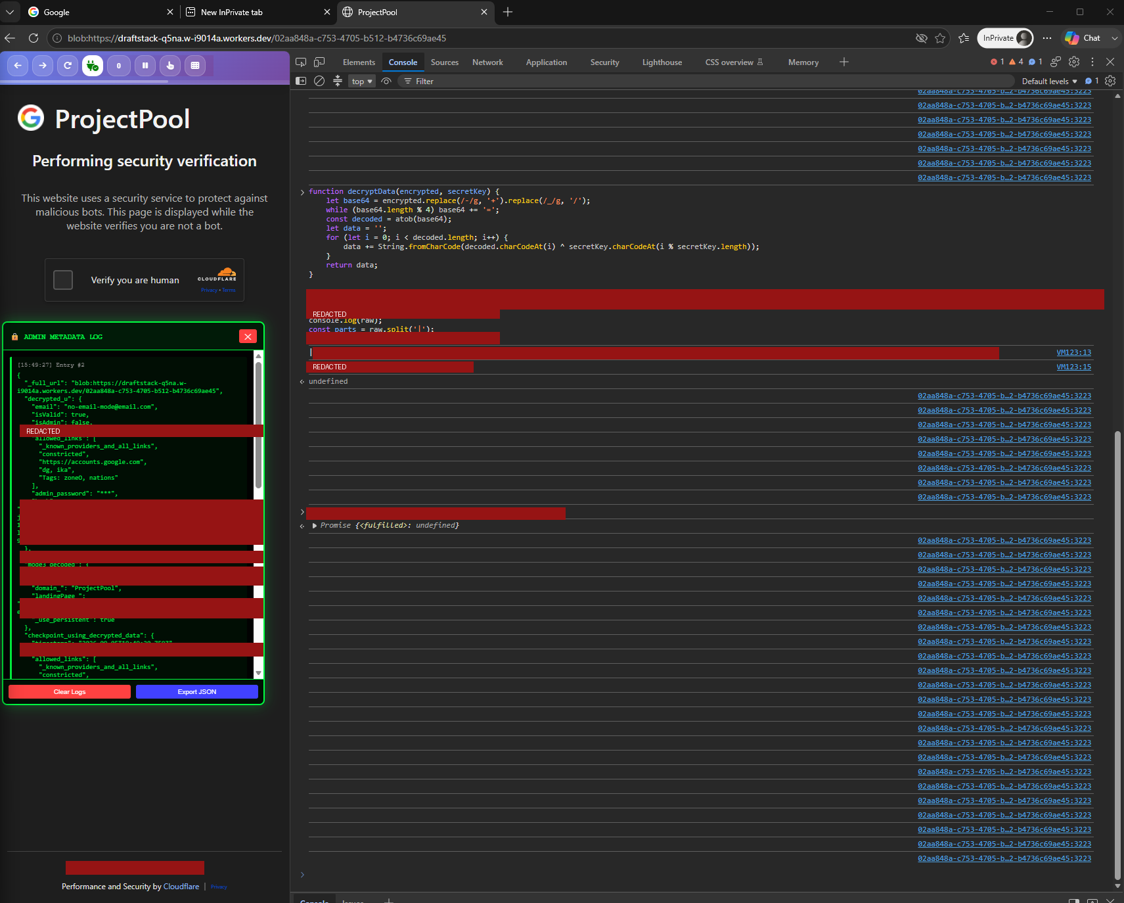
Task: Open the Network tab
Action: (487, 62)
